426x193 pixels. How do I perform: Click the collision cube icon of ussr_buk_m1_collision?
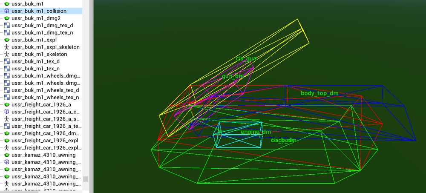pyautogui.click(x=7, y=11)
